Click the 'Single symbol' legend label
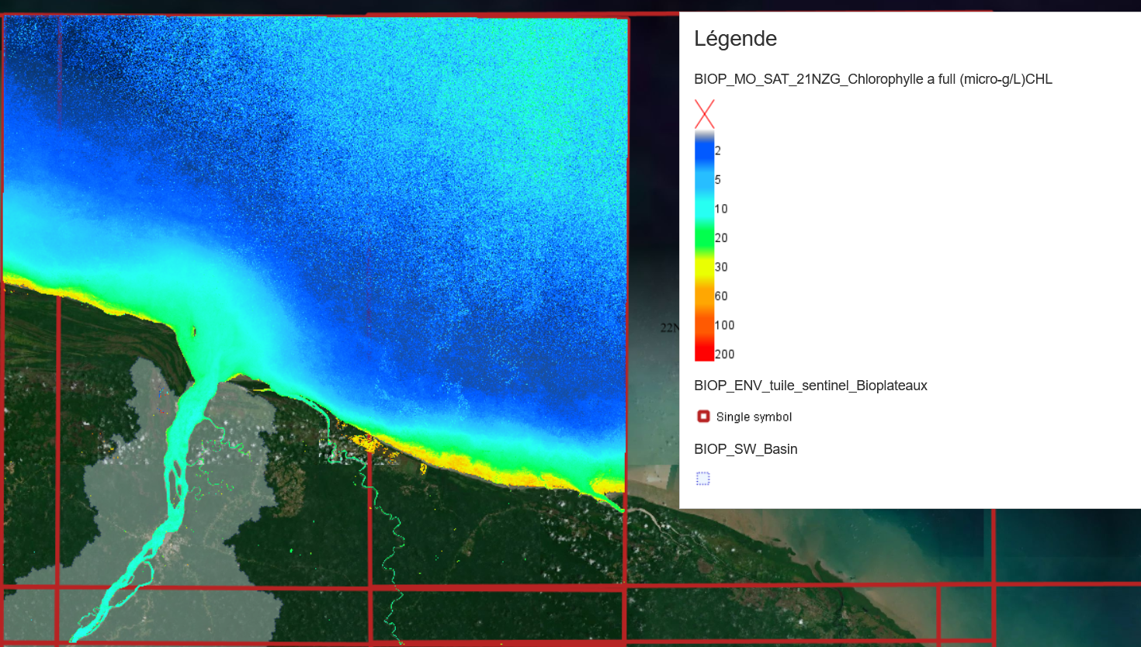1141x647 pixels. [x=754, y=417]
